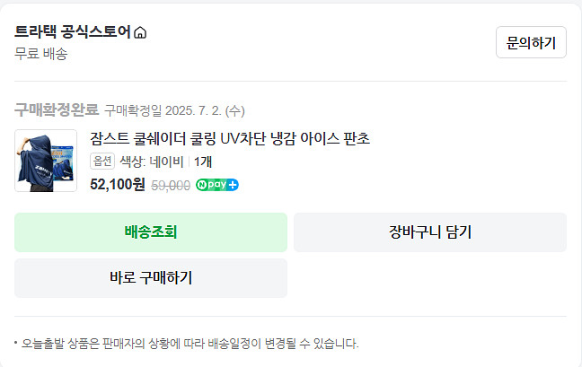Open the 잠스트 쿨쉐이더 product title link
The width and height of the screenshot is (582, 367).
(230, 138)
